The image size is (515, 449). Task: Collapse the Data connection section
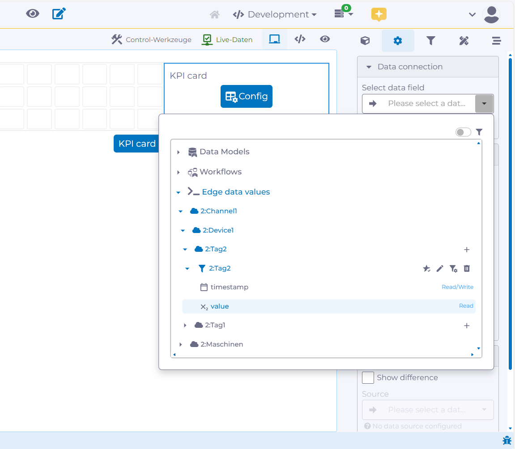point(369,66)
